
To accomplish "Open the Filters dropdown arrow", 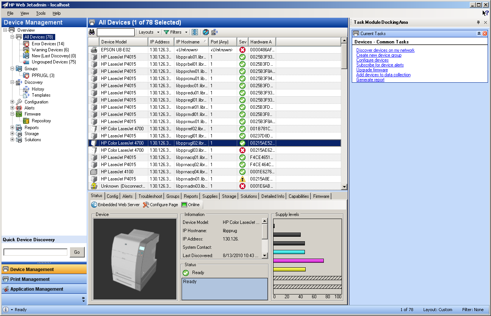I will pyautogui.click(x=186, y=32).
